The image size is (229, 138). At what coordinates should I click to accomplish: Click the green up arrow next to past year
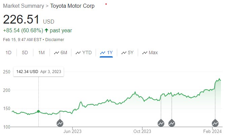(46, 30)
